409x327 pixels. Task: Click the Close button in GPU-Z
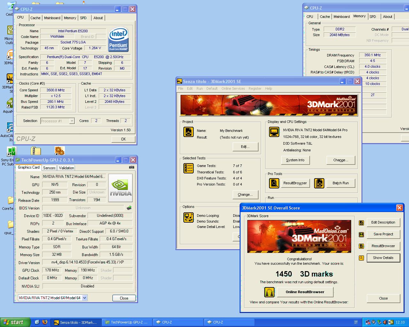(x=124, y=298)
